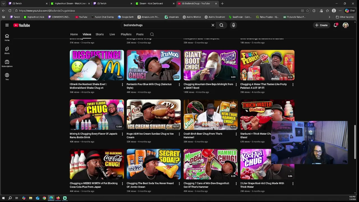Click the magnifier search button
The width and height of the screenshot is (359, 202).
pyautogui.click(x=221, y=25)
